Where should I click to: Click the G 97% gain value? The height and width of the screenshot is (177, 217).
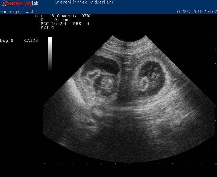pyautogui.click(x=81, y=16)
